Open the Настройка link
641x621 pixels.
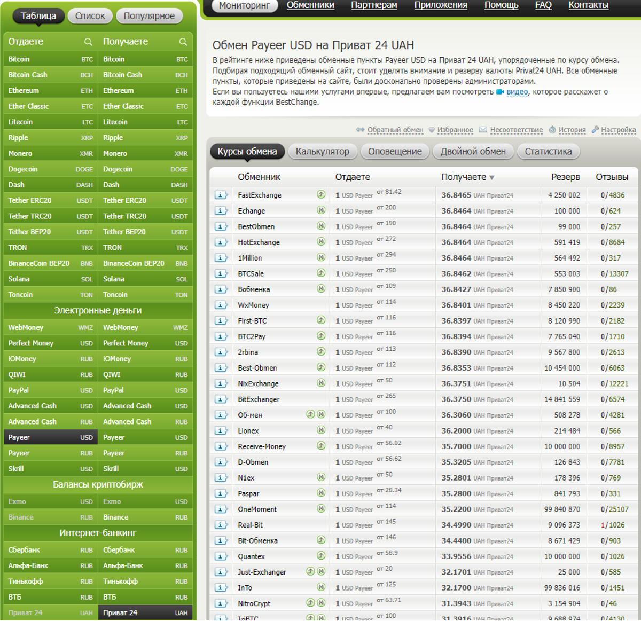tap(618, 130)
